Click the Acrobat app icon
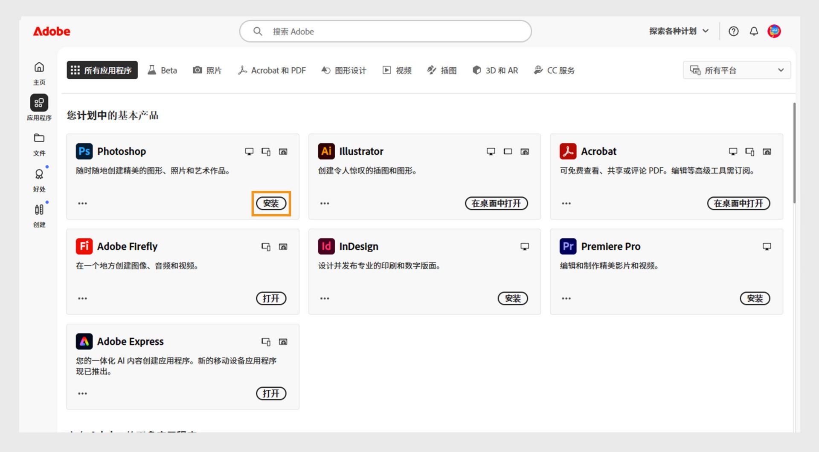This screenshot has height=452, width=819. click(568, 151)
